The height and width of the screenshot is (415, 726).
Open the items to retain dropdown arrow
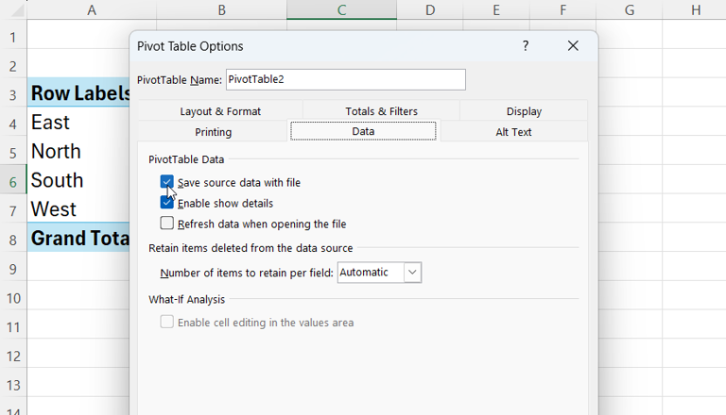click(x=412, y=273)
